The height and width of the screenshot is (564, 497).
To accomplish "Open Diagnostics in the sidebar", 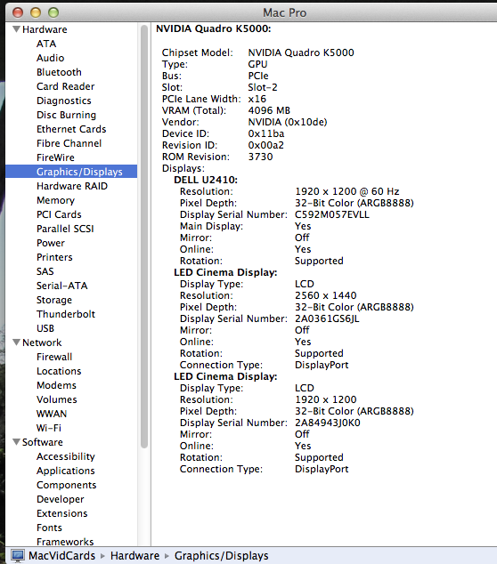I will (64, 101).
